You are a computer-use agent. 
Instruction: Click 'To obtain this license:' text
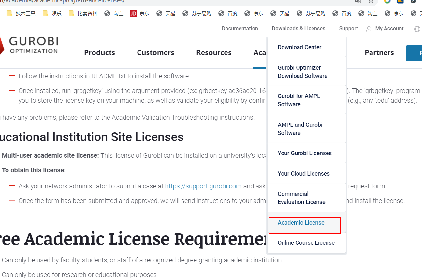34,170
